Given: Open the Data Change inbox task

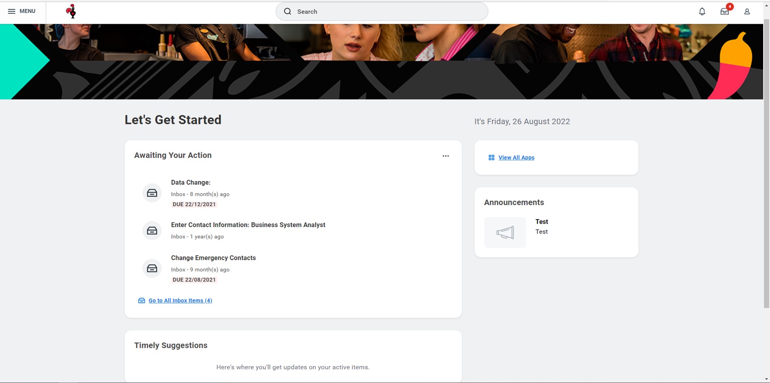Looking at the screenshot, I should [190, 182].
